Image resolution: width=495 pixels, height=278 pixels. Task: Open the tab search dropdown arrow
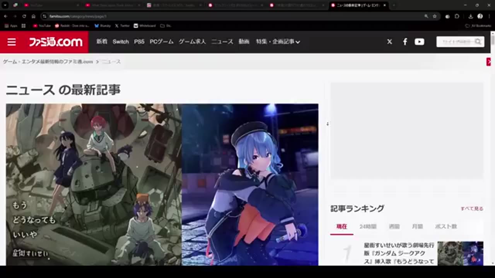click(5, 5)
